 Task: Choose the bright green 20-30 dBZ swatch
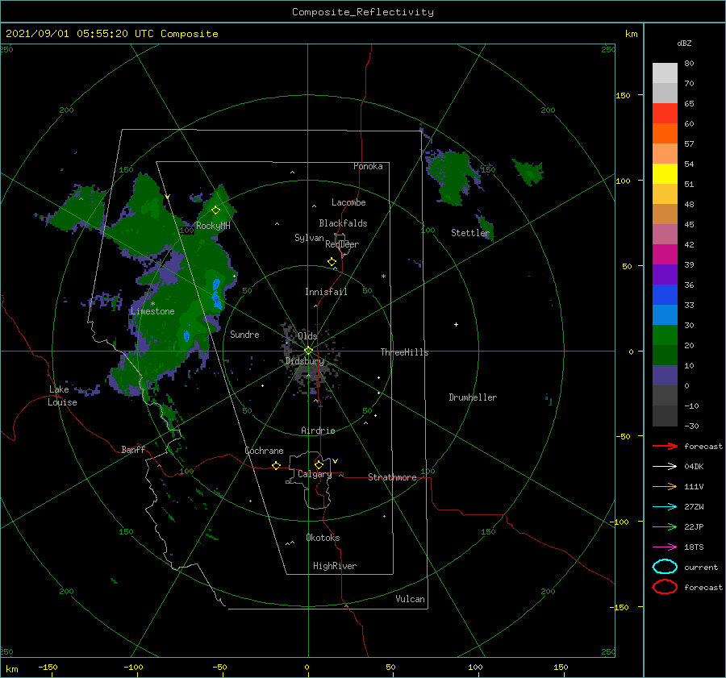click(x=665, y=335)
